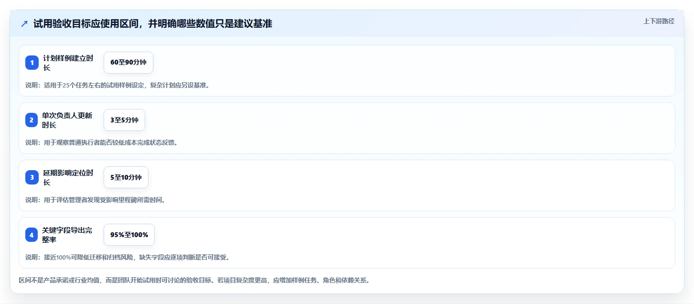Click the 关键字段导出完整率 label
Screen dimensions: 694x304
point(67,235)
